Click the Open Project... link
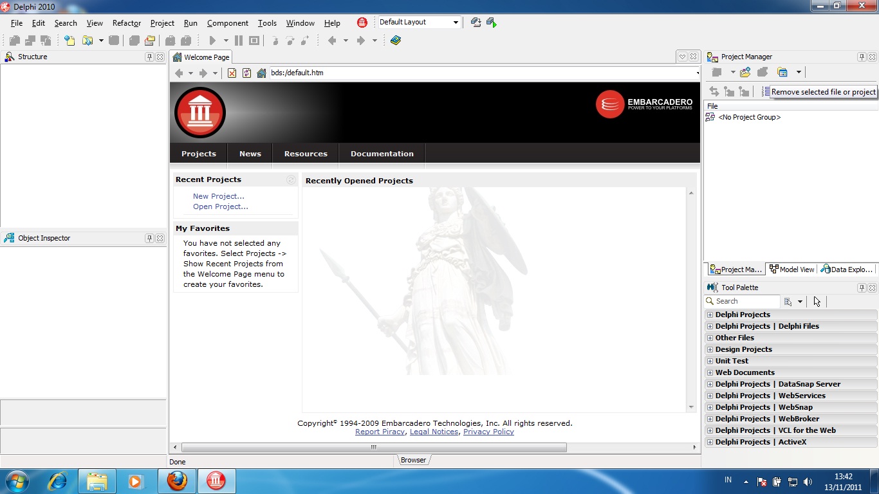This screenshot has height=494, width=879. pyautogui.click(x=221, y=206)
